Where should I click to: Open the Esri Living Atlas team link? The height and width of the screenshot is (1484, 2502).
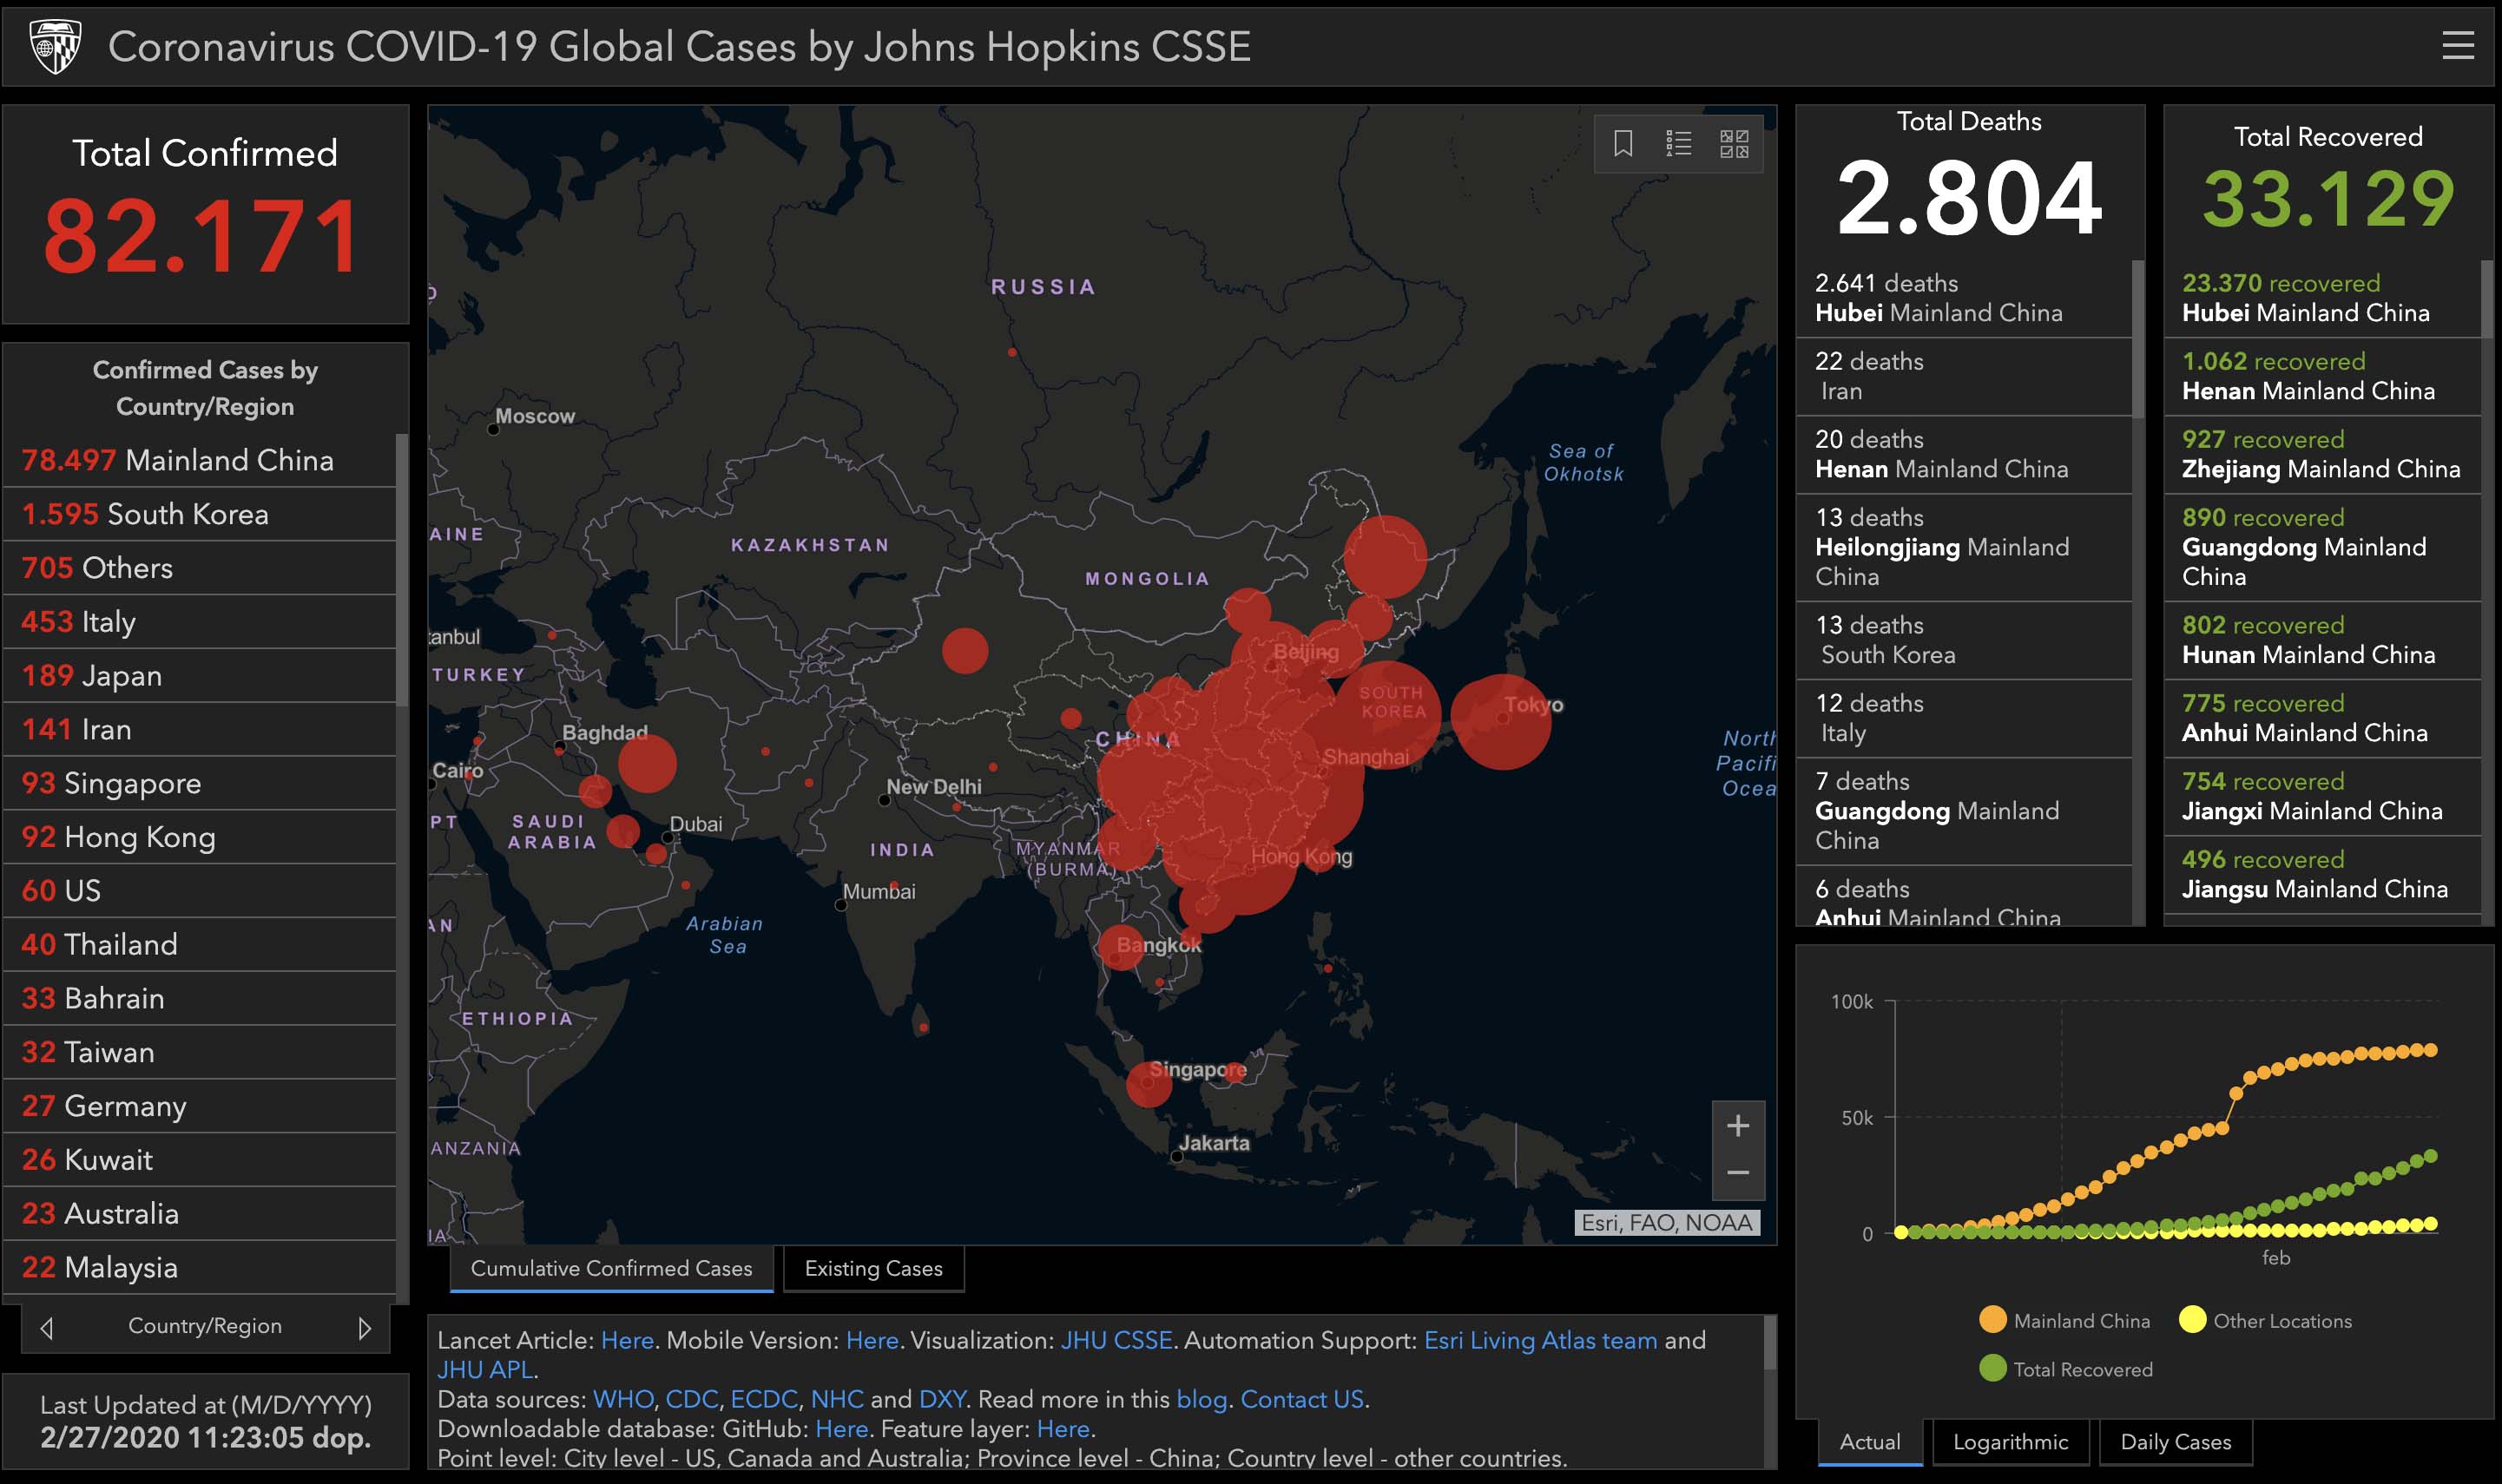(1539, 1340)
